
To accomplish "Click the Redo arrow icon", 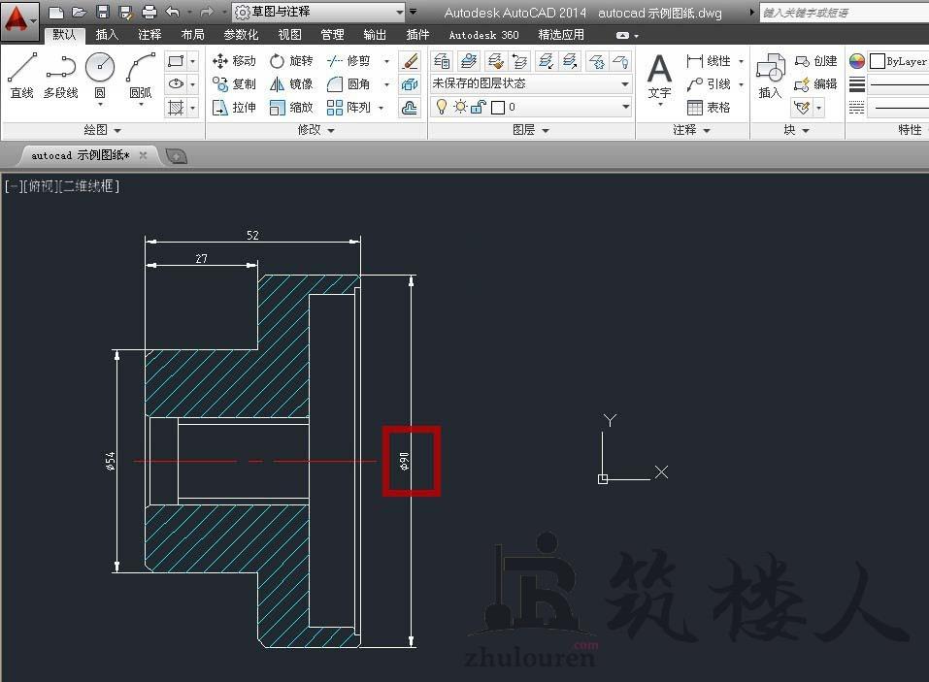I will tap(207, 12).
